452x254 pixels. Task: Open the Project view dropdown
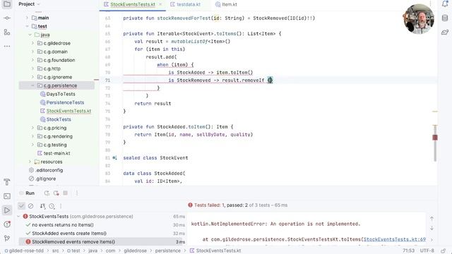click(x=29, y=4)
